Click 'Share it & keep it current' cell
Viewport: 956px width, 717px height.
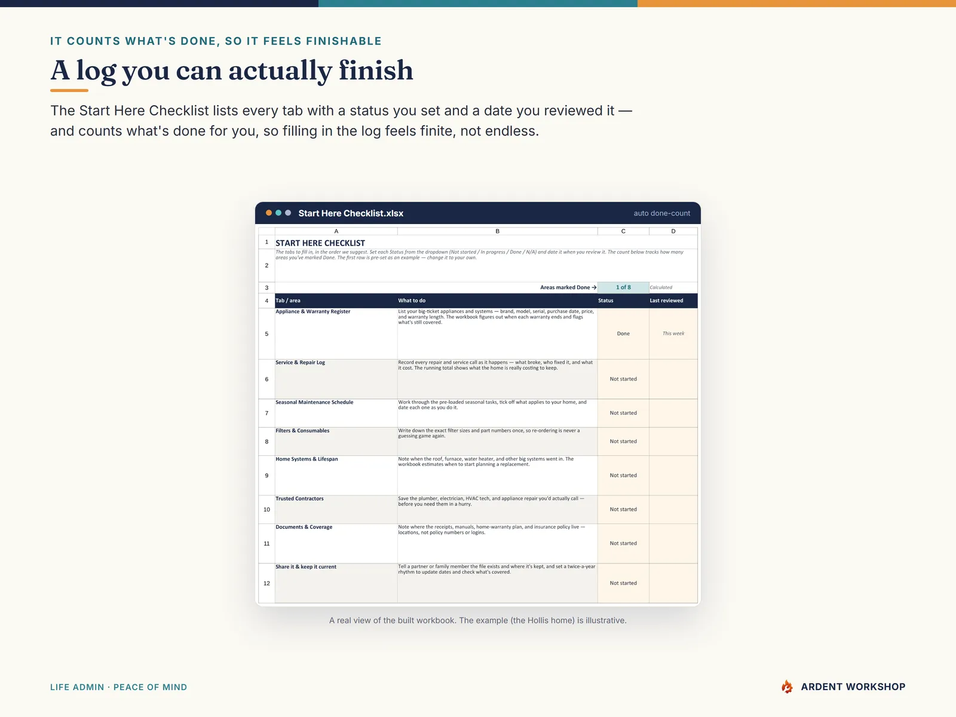[x=336, y=583]
